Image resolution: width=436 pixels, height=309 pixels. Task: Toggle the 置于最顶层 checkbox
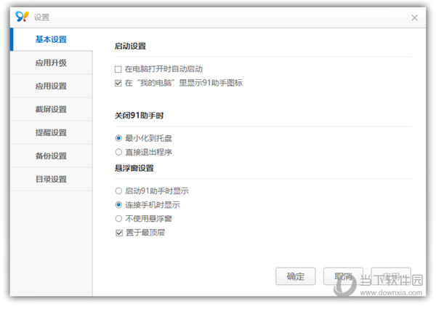[x=119, y=233]
